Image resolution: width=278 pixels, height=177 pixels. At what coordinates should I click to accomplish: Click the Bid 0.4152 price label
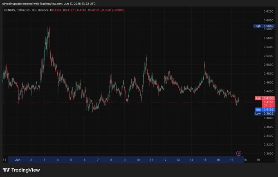265,109
